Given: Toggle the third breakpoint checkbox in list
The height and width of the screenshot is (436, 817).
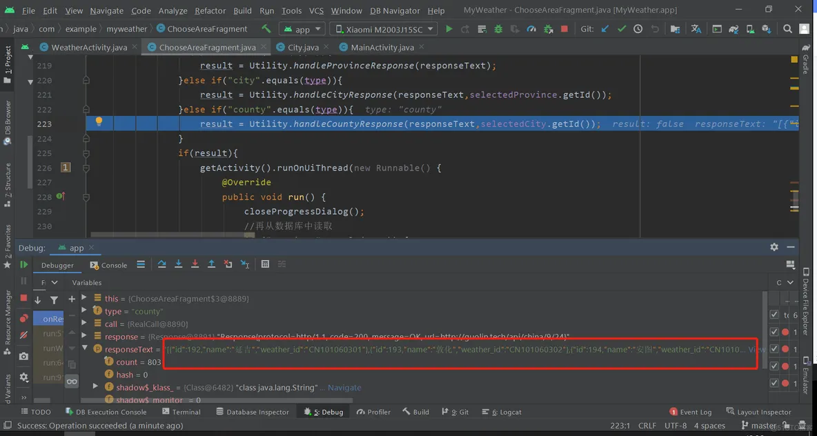Looking at the screenshot, I should (x=774, y=348).
